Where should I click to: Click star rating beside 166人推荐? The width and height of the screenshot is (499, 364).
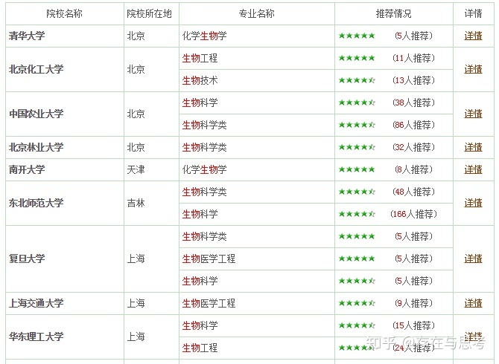pyautogui.click(x=357, y=214)
